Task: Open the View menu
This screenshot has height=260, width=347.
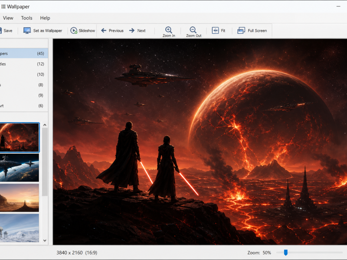Action: [x=8, y=18]
